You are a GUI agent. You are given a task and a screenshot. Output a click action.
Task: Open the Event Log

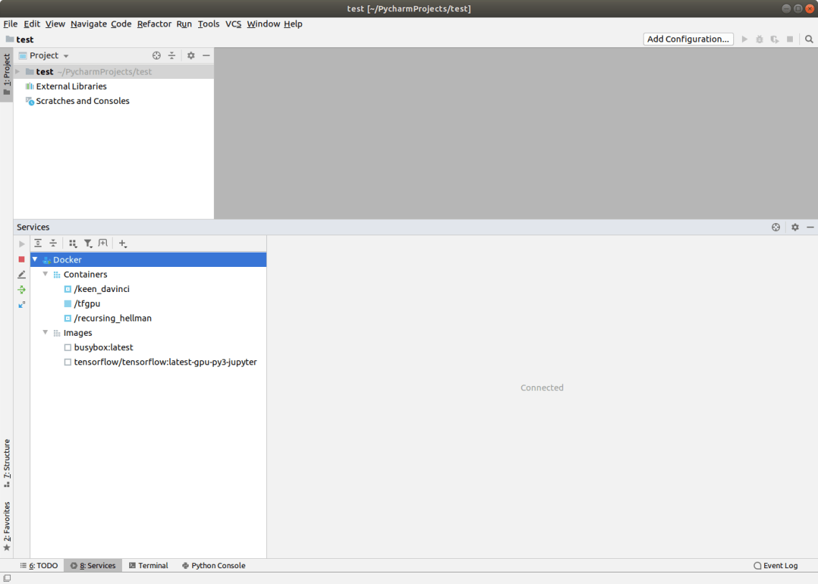[780, 565]
